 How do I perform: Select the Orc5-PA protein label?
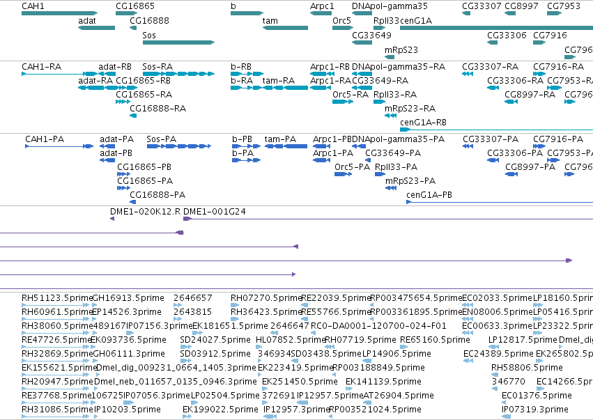click(352, 167)
